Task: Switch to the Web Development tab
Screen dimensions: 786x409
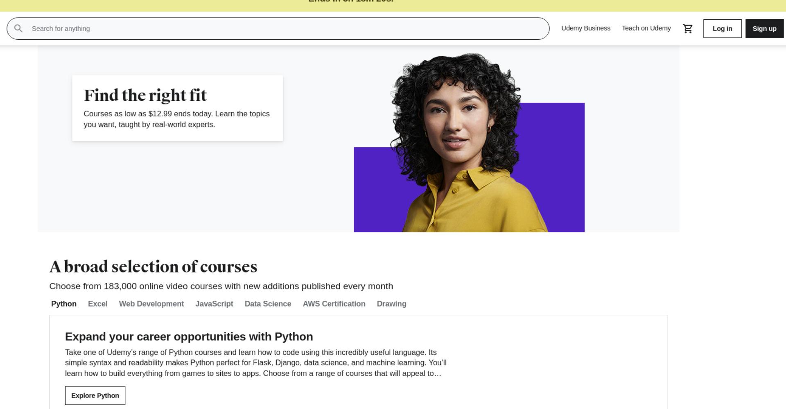Action: tap(151, 304)
